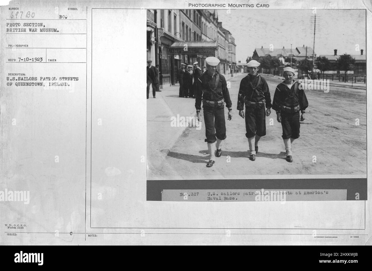
Task: Click the received date '7-10-1923'
Action: click(x=31, y=60)
